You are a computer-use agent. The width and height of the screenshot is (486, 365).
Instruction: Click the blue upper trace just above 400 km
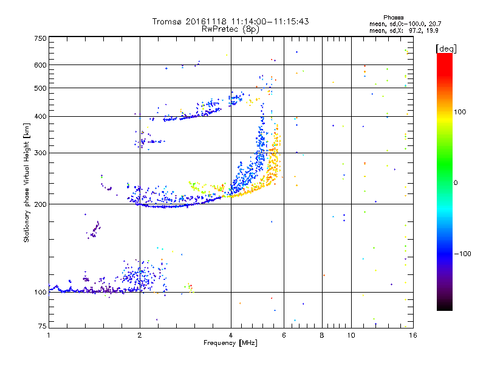192,116
